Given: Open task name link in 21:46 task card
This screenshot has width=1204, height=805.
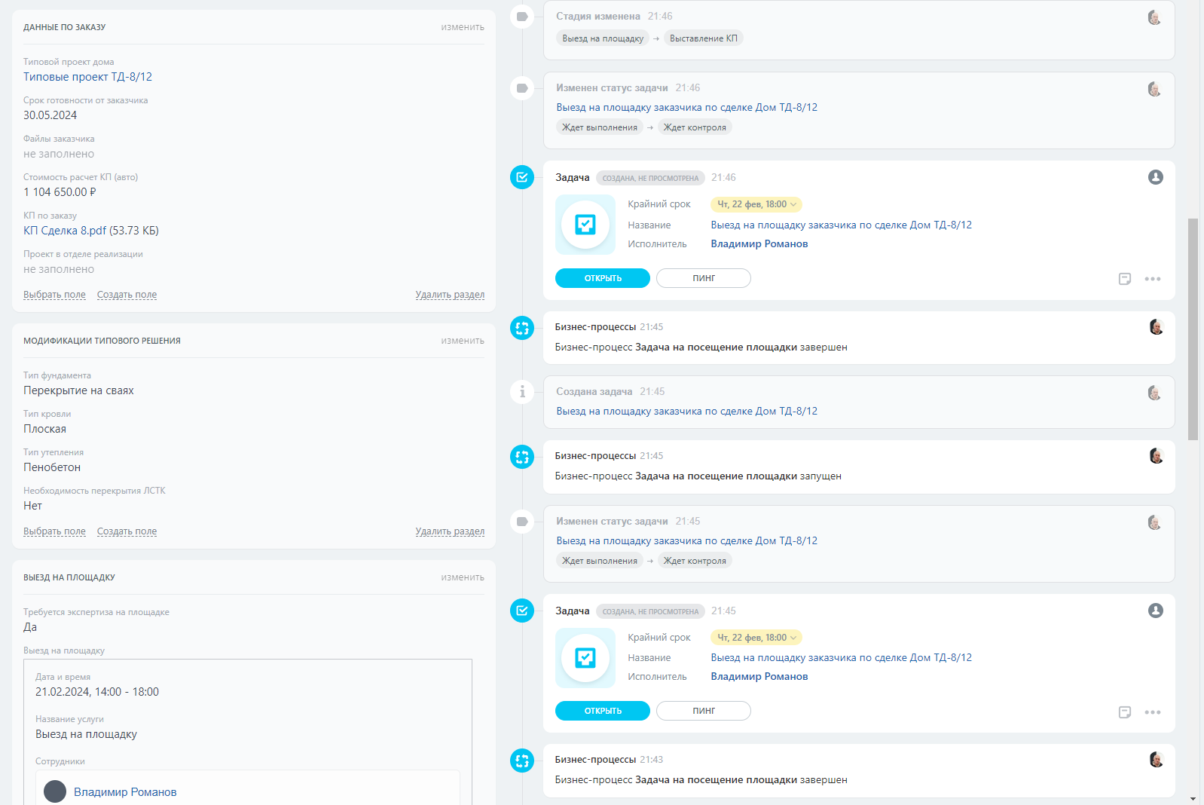Looking at the screenshot, I should [x=842, y=225].
